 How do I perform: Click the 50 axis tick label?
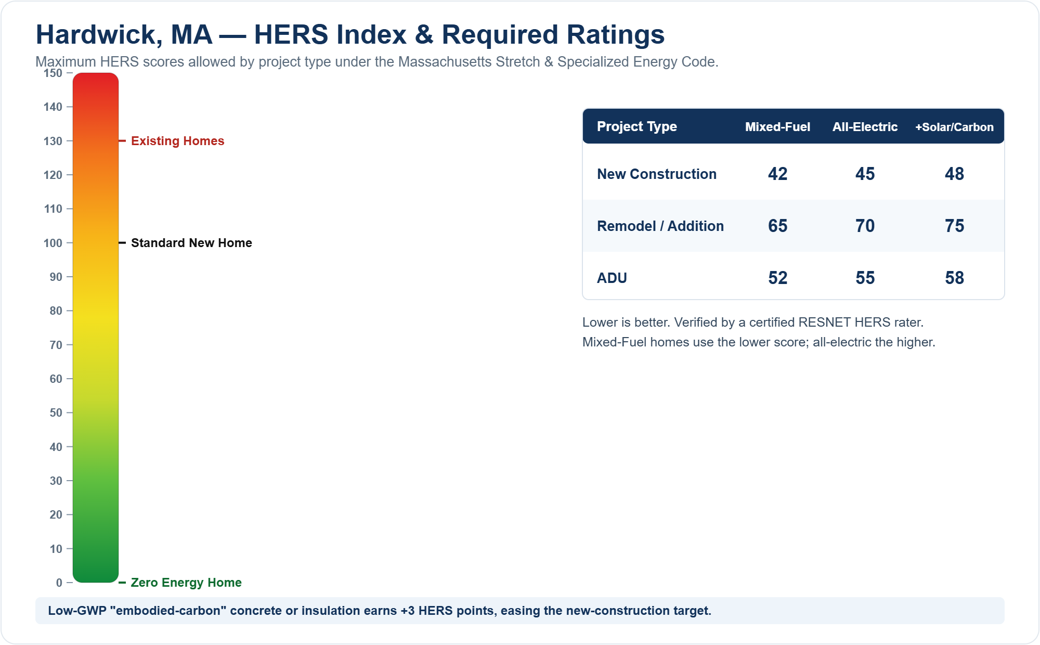[x=56, y=413]
